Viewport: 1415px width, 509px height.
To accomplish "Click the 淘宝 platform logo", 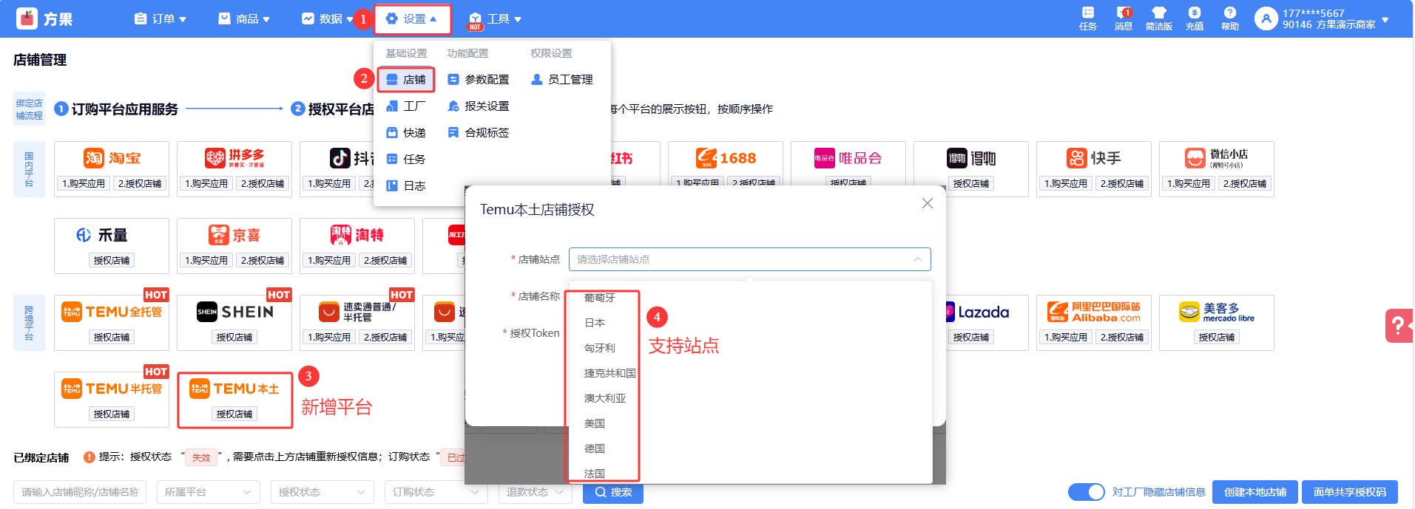I will (x=112, y=158).
